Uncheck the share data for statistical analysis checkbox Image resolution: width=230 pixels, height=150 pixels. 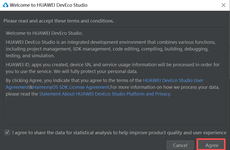tap(7, 132)
